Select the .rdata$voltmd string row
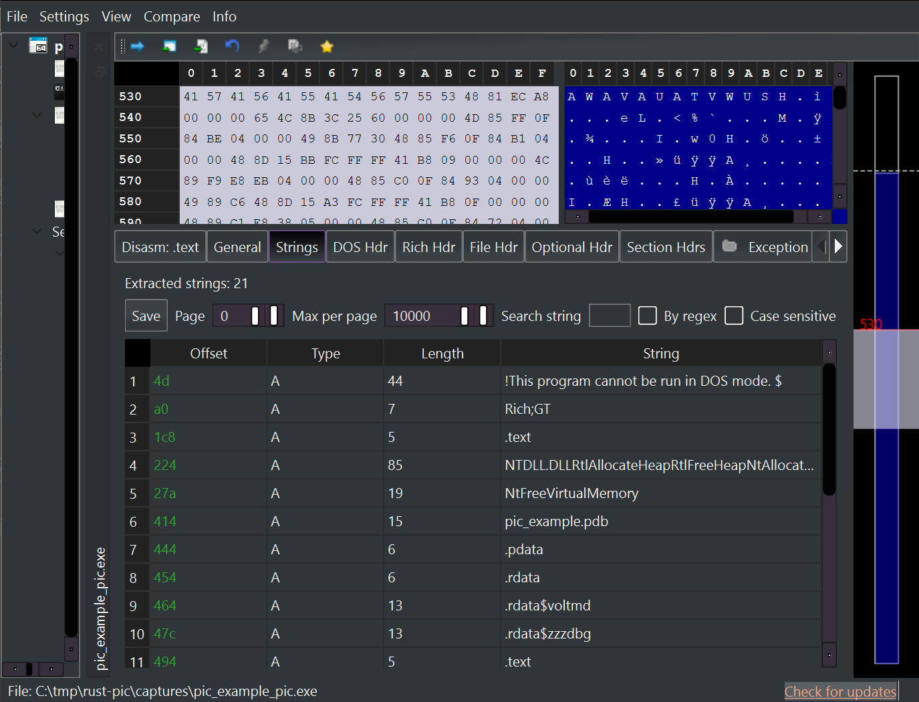Screen dimensions: 919x702 pyautogui.click(x=473, y=605)
